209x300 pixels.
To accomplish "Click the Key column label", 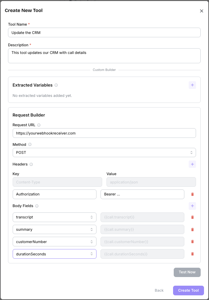I will pyautogui.click(x=16, y=174).
